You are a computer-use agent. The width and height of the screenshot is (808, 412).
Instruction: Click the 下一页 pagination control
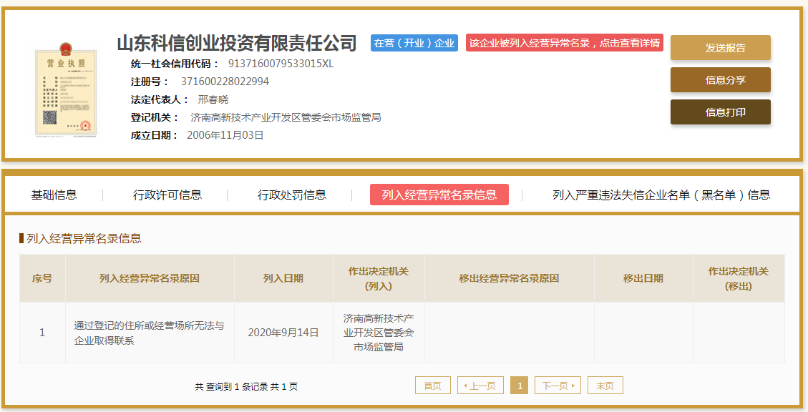click(558, 385)
